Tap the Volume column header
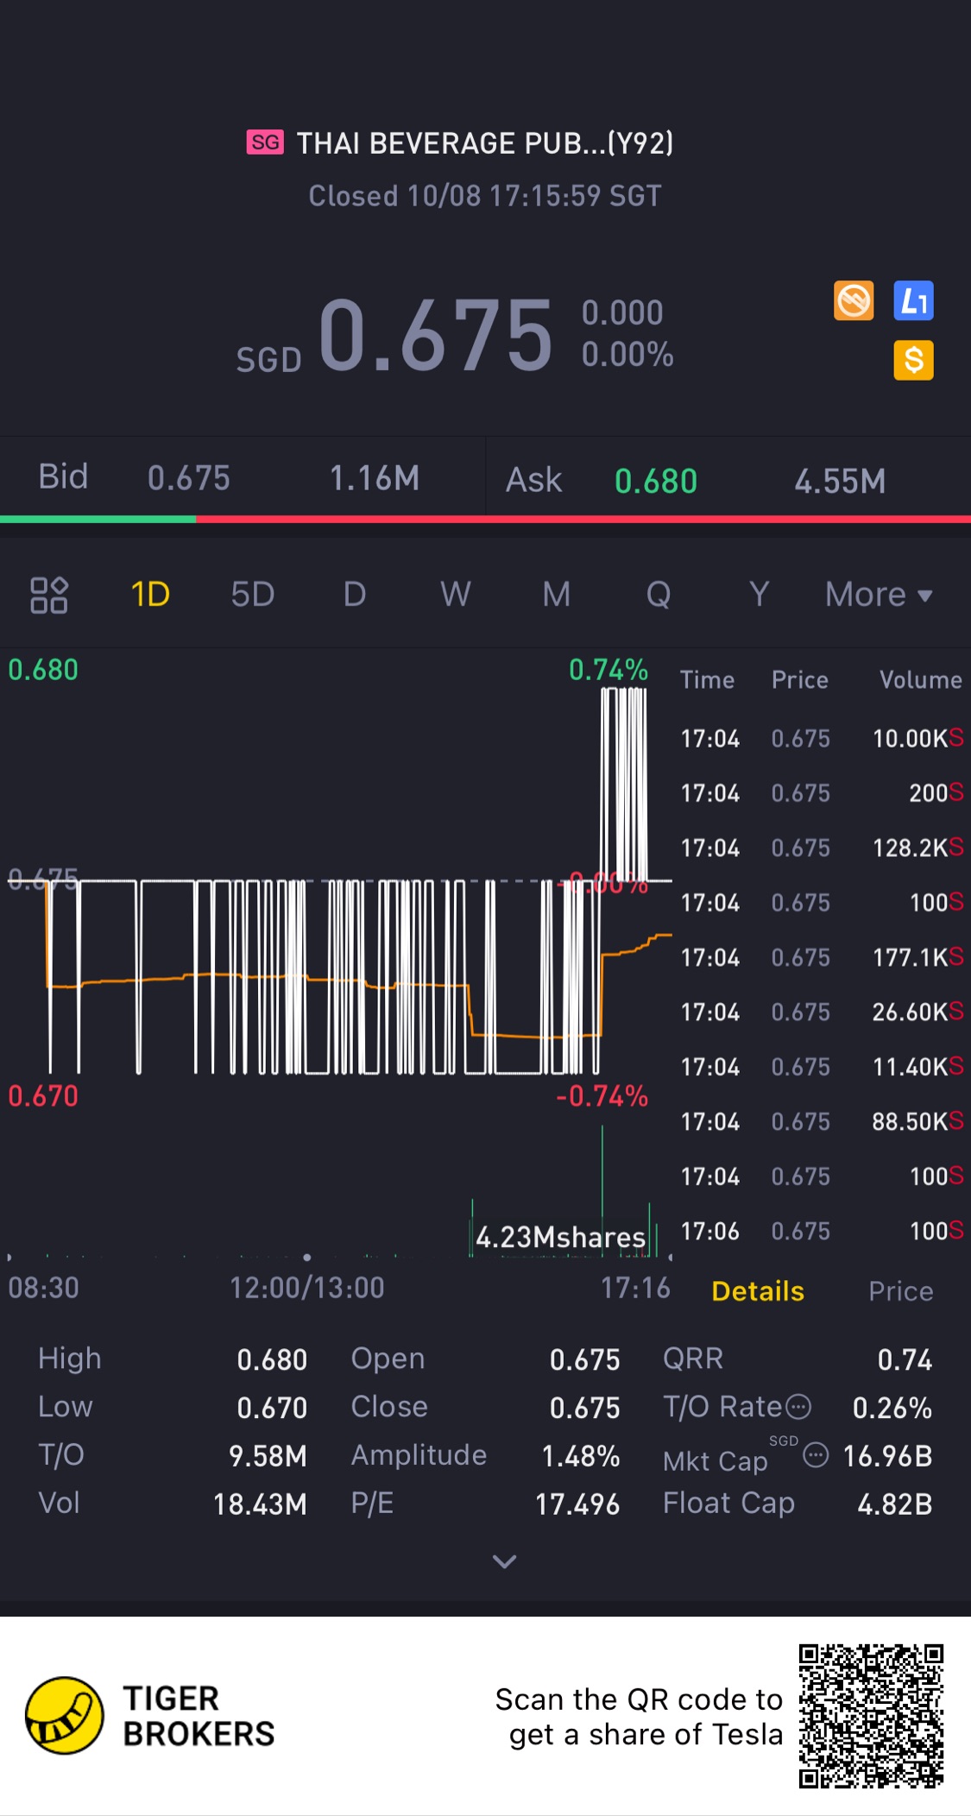971x1816 pixels. (x=920, y=680)
